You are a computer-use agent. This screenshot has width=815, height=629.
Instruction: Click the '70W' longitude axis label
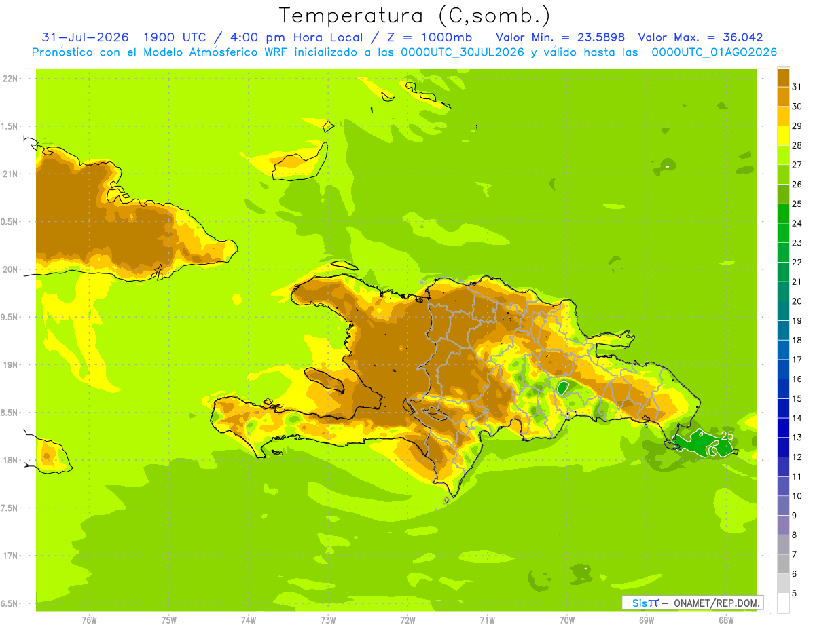[567, 620]
